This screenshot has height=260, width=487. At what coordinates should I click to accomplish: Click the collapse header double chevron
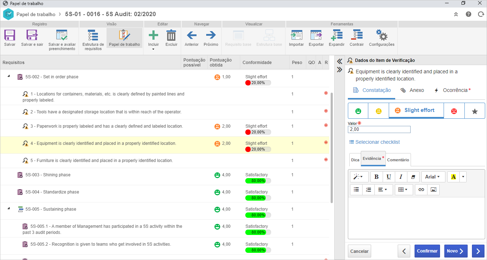coord(456,14)
